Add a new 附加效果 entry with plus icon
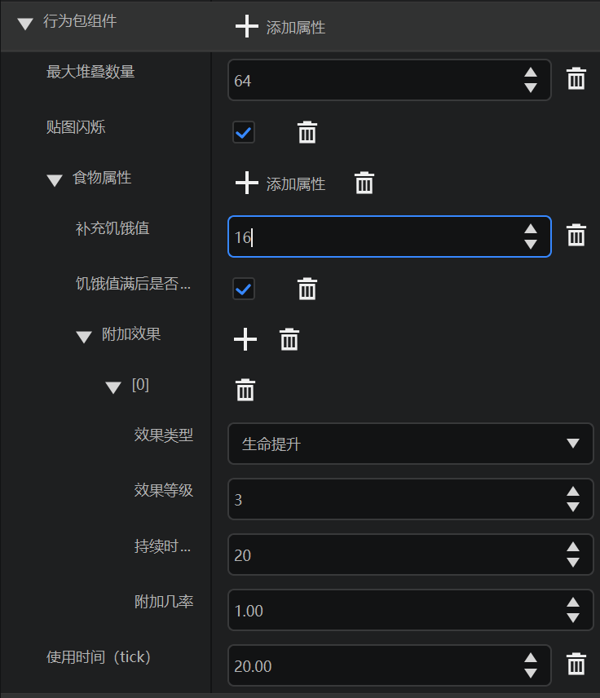The image size is (600, 698). click(245, 340)
